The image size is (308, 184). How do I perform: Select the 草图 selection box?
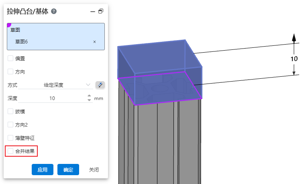[56, 37]
